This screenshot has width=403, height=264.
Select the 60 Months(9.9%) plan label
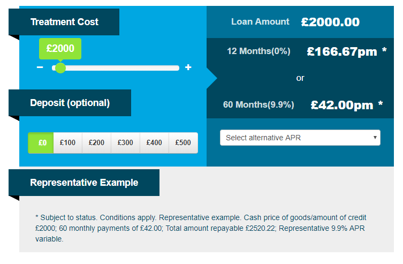click(258, 104)
